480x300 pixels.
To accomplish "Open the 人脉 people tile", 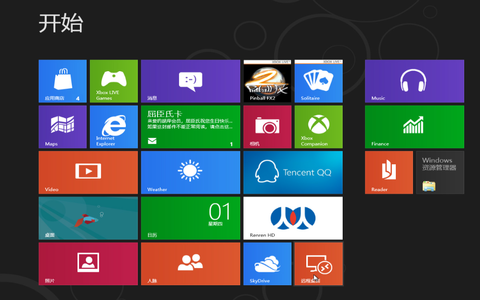I will pos(191,264).
